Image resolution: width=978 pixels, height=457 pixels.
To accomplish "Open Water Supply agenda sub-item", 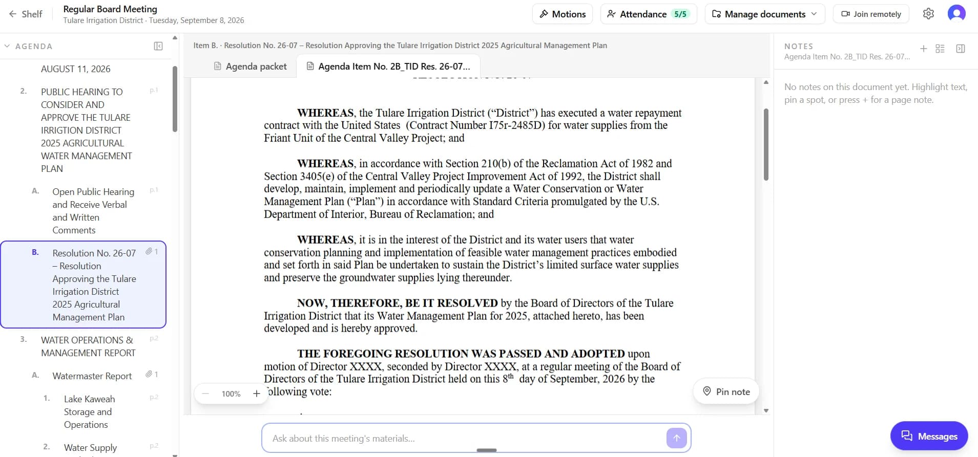I will tap(90, 448).
